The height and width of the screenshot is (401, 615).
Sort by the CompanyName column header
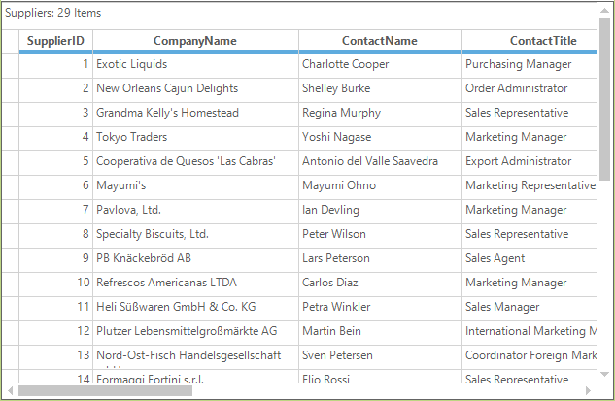click(x=195, y=41)
